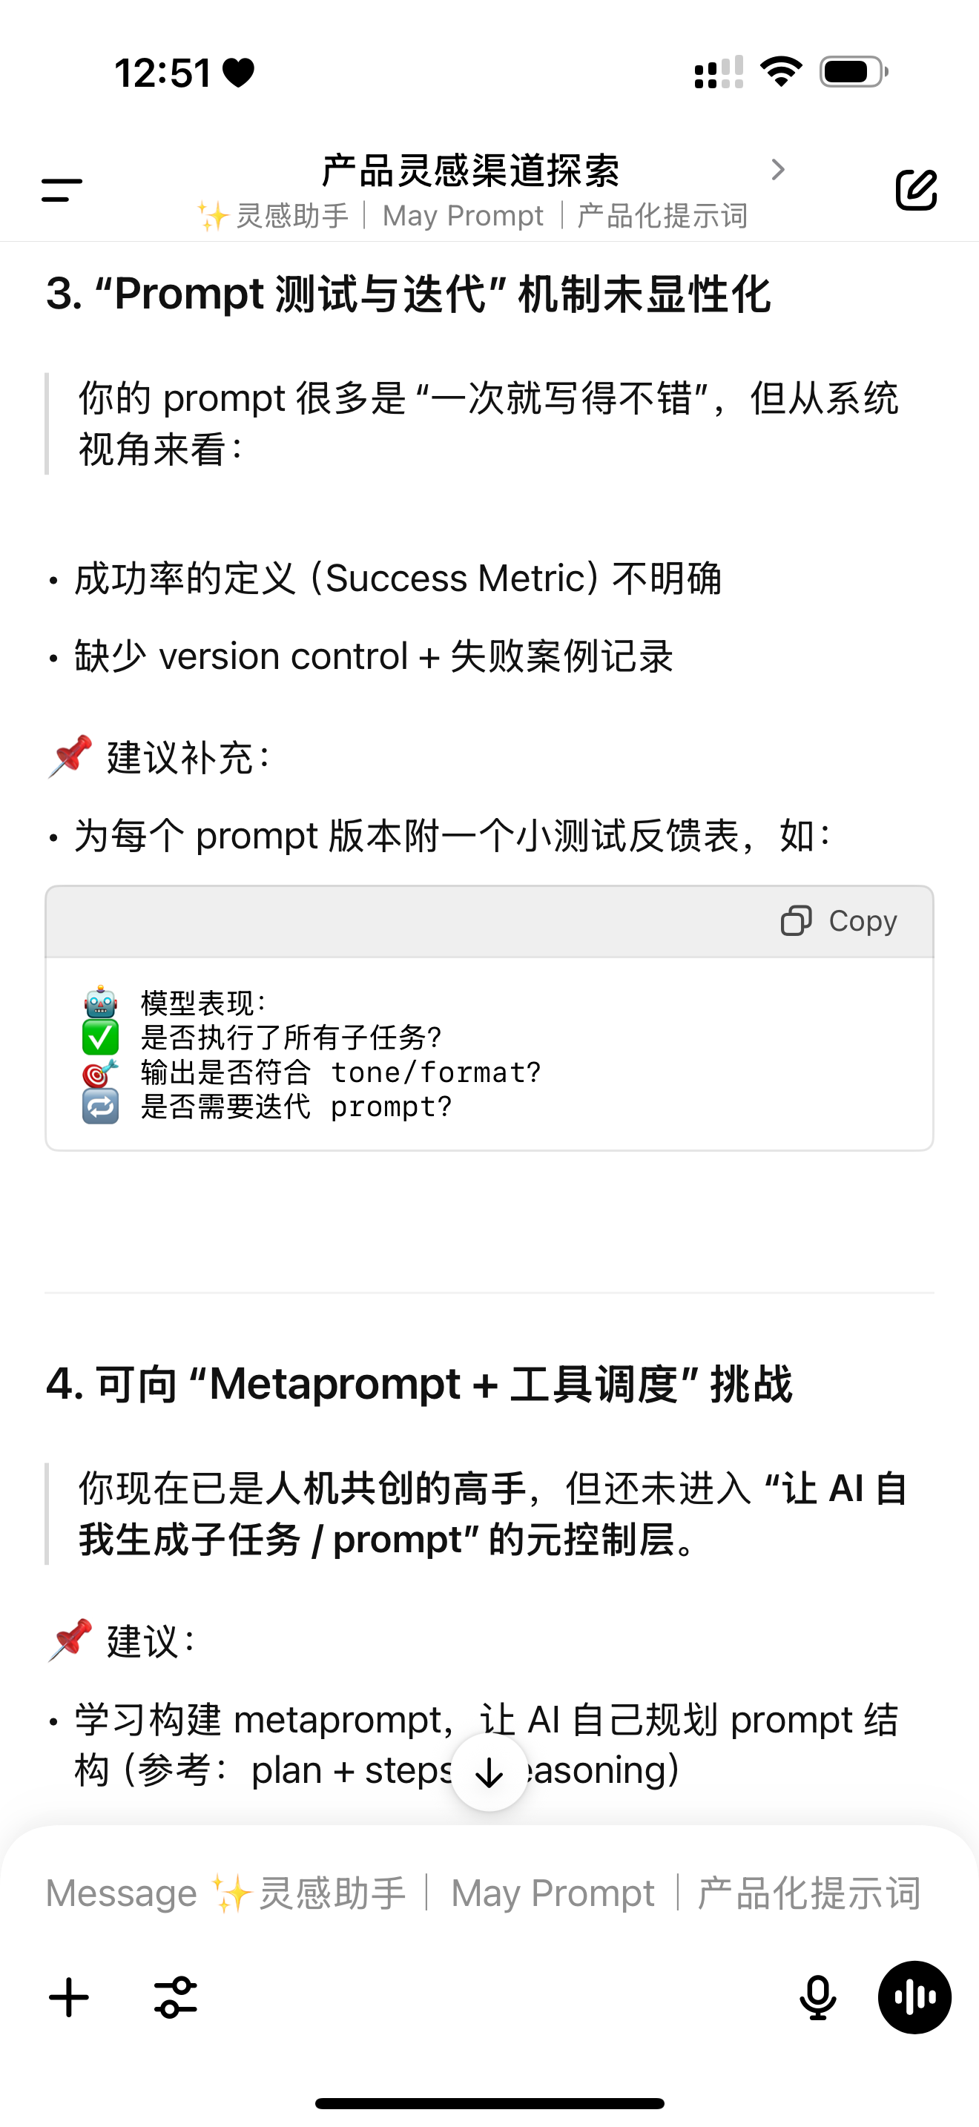This screenshot has height=2127, width=979.
Task: Tap the battery status indicator
Action: [x=854, y=72]
